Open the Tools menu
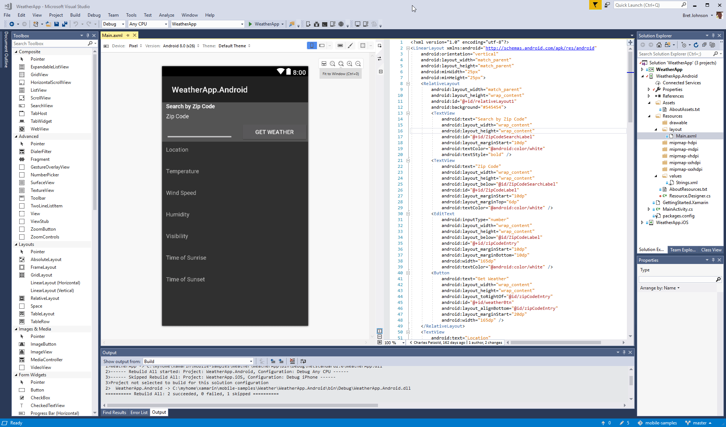726x427 pixels. click(x=131, y=15)
